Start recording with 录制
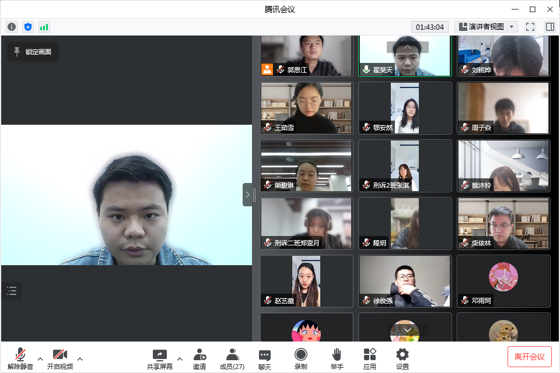Viewport: 560px width, 373px height. coord(301,359)
